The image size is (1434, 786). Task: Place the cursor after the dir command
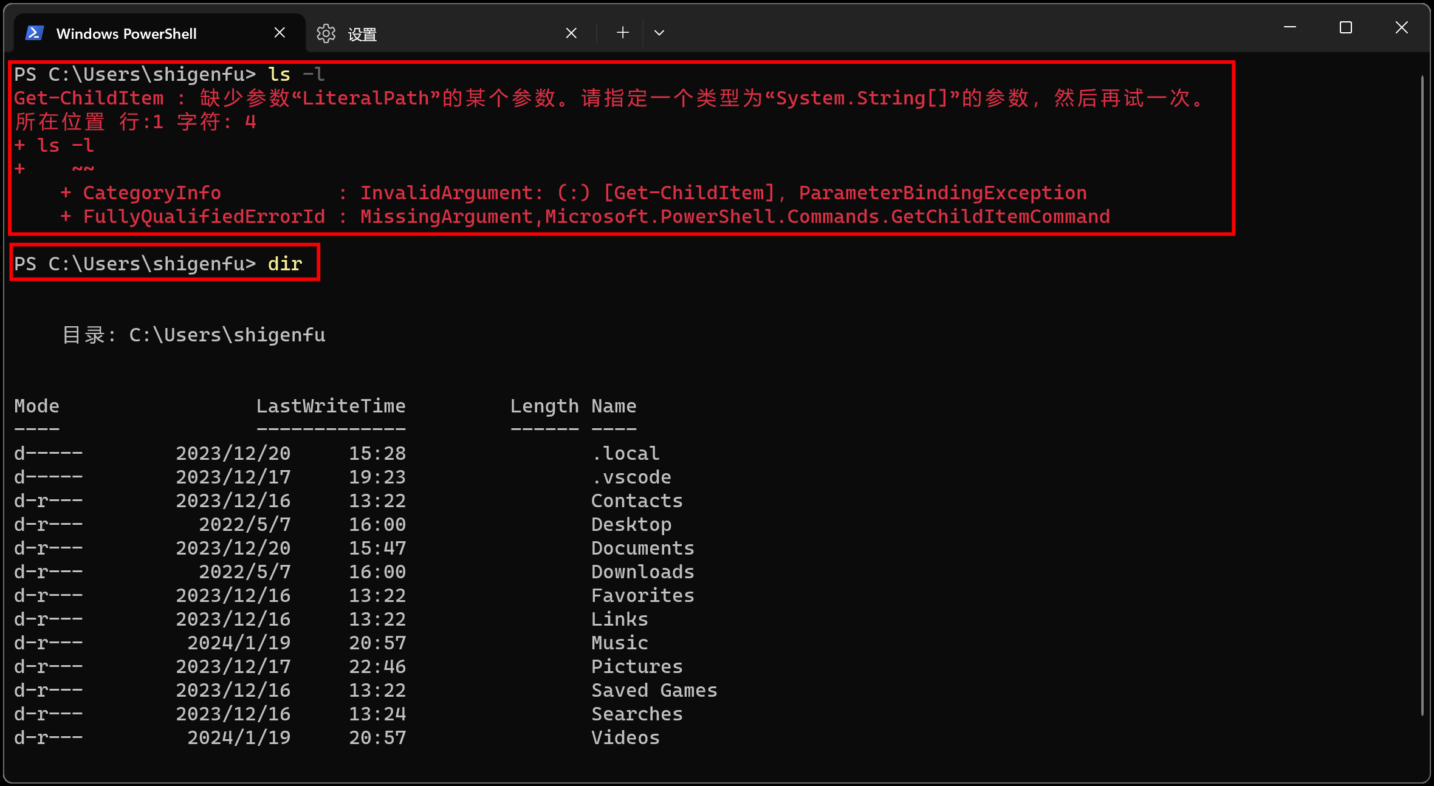[x=307, y=263]
